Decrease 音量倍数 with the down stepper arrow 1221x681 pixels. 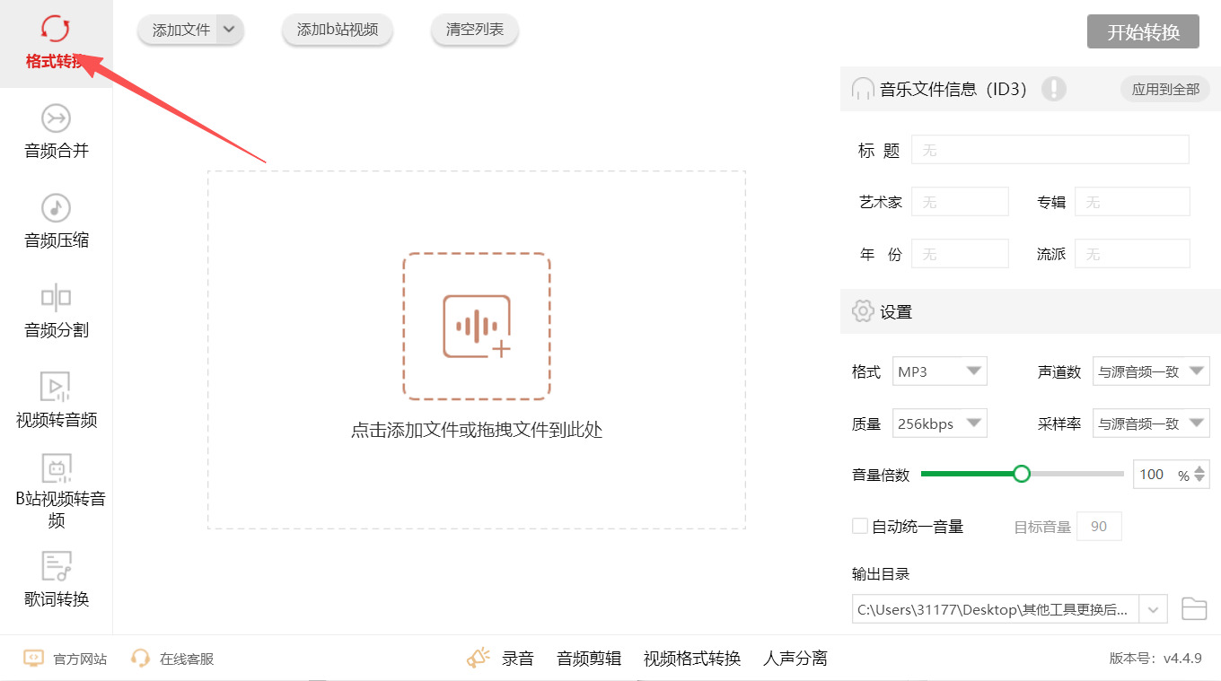[1200, 481]
